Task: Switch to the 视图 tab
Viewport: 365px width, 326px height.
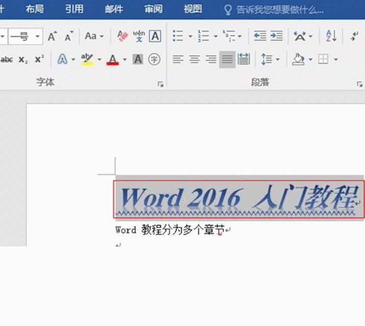Action: [x=193, y=9]
